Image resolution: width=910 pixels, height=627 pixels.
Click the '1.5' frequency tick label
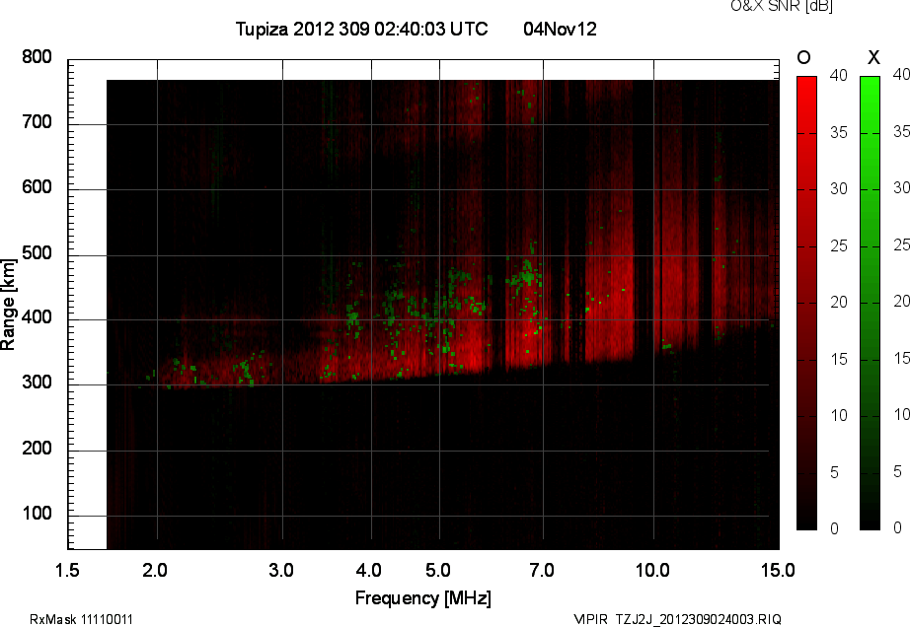coord(67,571)
